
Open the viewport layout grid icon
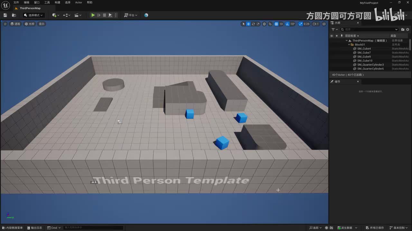[323, 24]
